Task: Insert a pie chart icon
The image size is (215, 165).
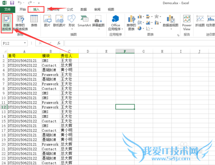Action: coord(140,28)
